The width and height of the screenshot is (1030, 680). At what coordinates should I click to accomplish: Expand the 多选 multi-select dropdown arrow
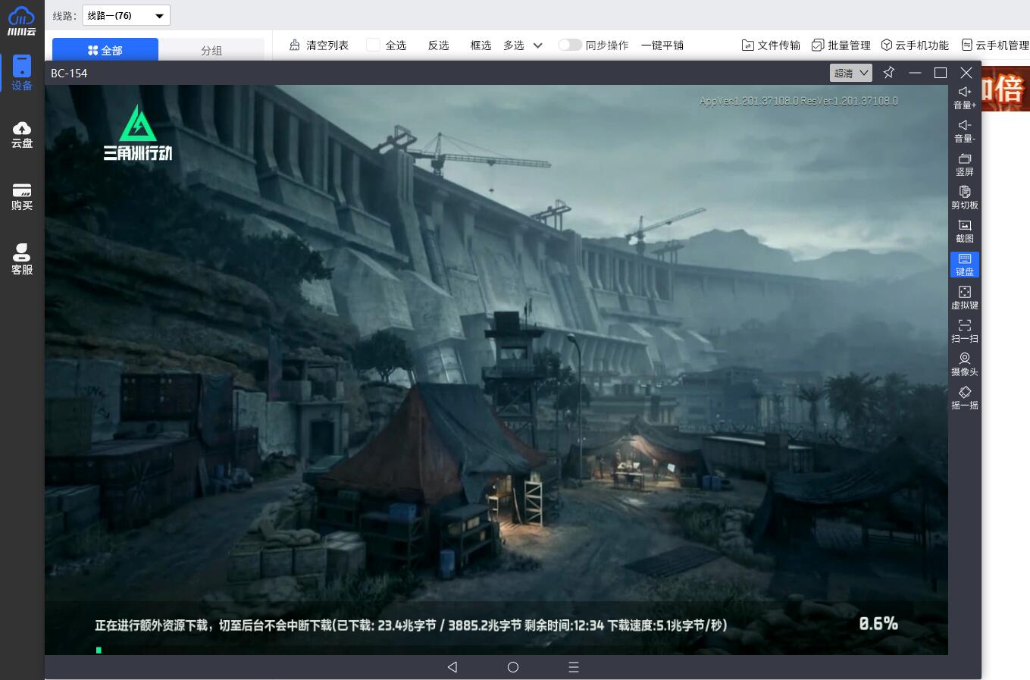pyautogui.click(x=538, y=45)
